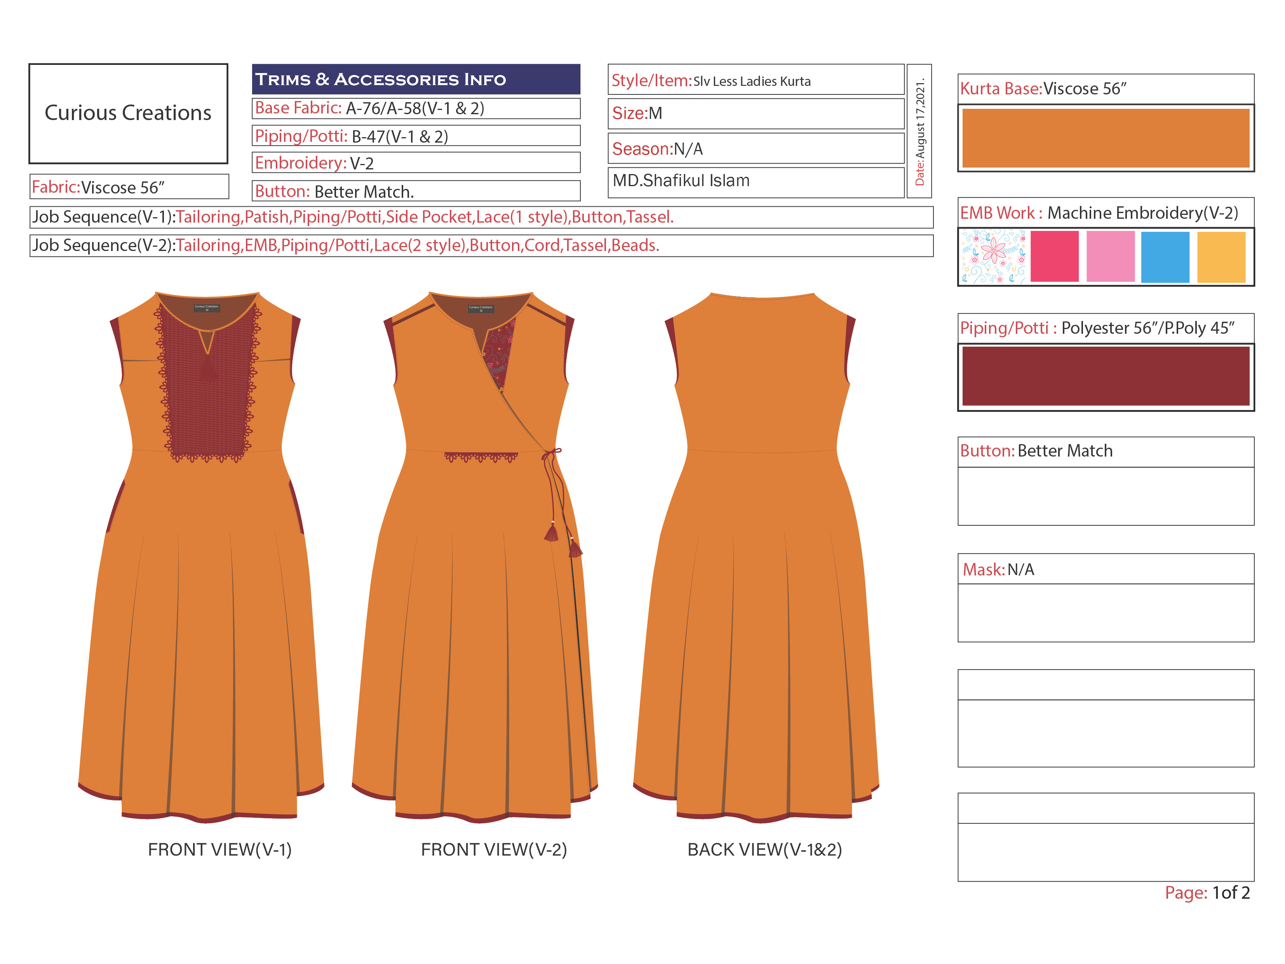Screen dimensions: 1285x964
Task: Click the Curious Creations logo box
Action: tap(128, 113)
